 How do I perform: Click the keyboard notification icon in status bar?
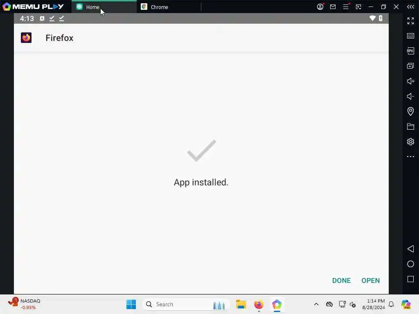point(42,18)
